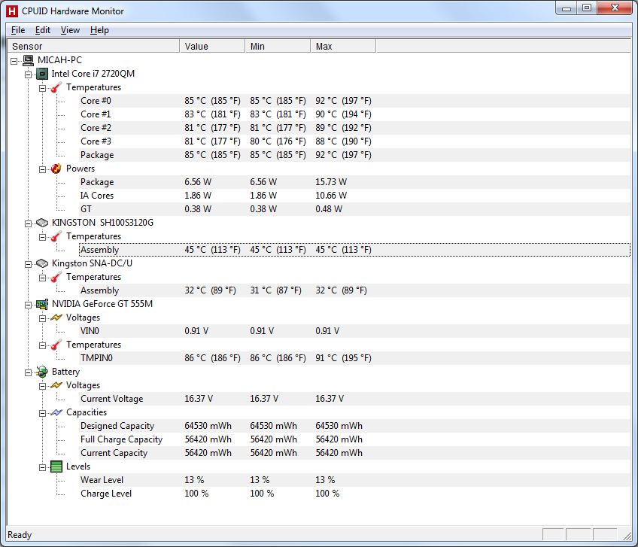The width and height of the screenshot is (638, 547).
Task: Click the thermometer icon under Intel Core i7
Action: 56,87
